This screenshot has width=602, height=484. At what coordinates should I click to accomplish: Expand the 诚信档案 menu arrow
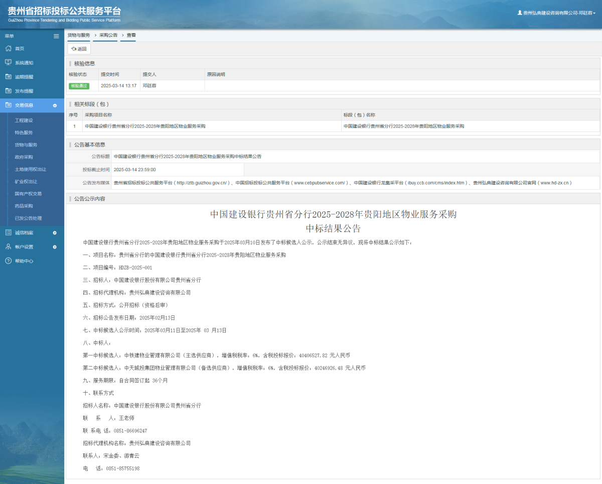55,232
